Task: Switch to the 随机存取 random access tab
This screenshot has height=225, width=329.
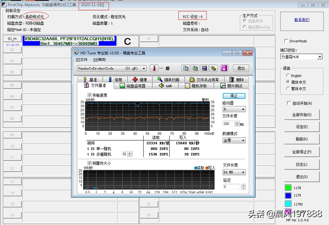Action: coord(196,86)
